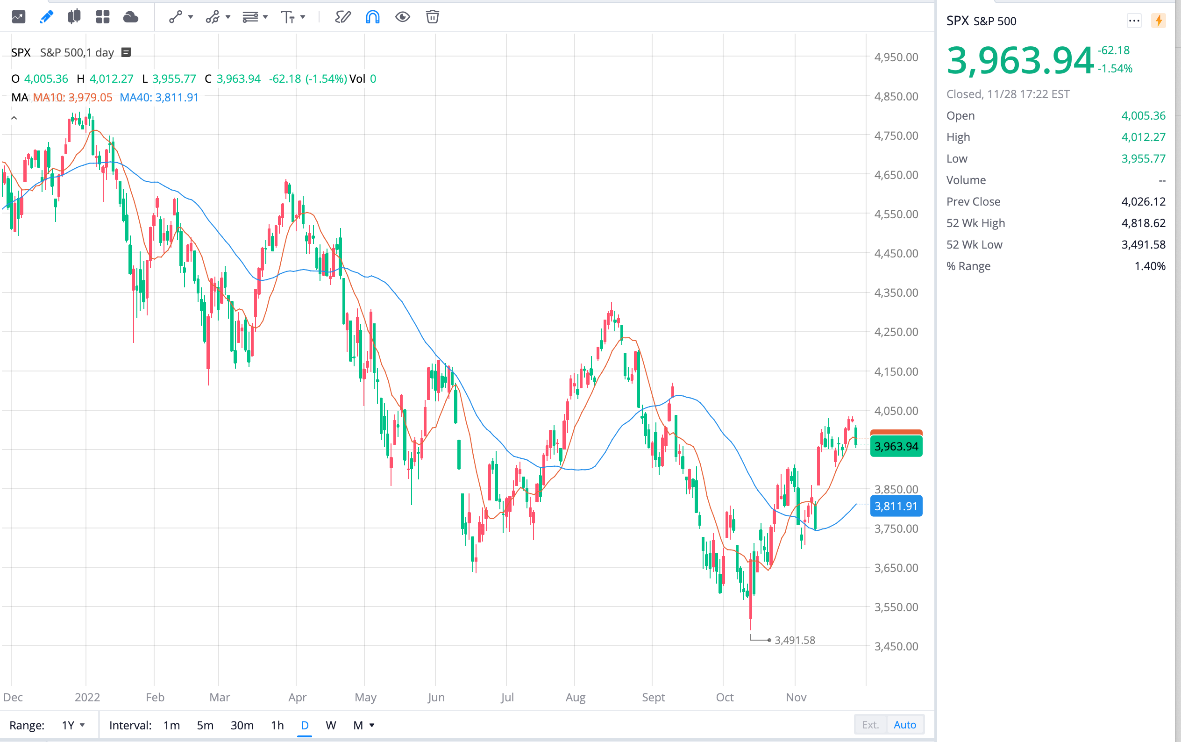Set interval to 30m
1181x742 pixels.
click(242, 725)
